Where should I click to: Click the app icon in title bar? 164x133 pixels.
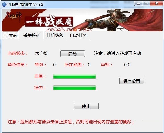(4, 5)
